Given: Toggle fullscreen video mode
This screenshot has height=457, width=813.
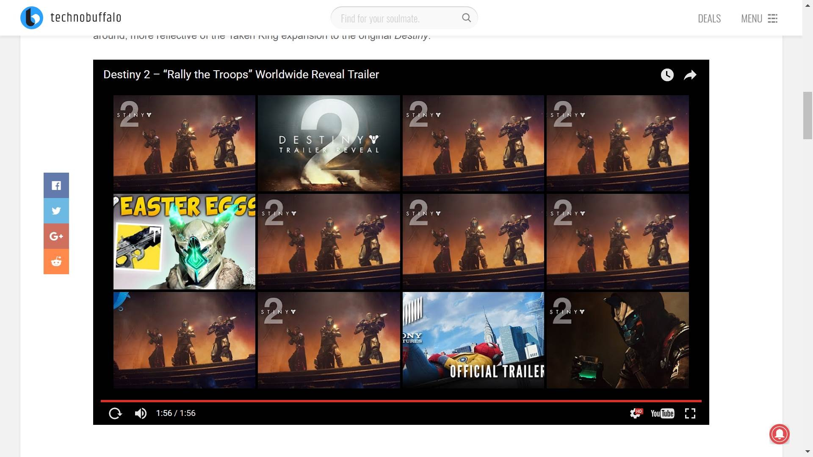Looking at the screenshot, I should [690, 413].
